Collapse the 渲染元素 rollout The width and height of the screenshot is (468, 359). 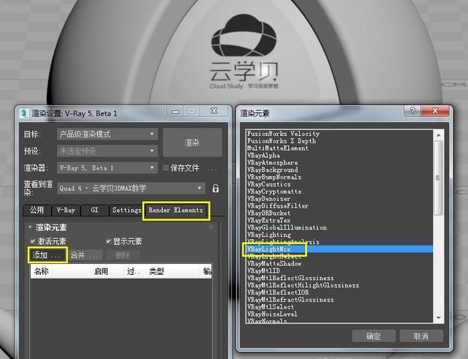[x=29, y=227]
